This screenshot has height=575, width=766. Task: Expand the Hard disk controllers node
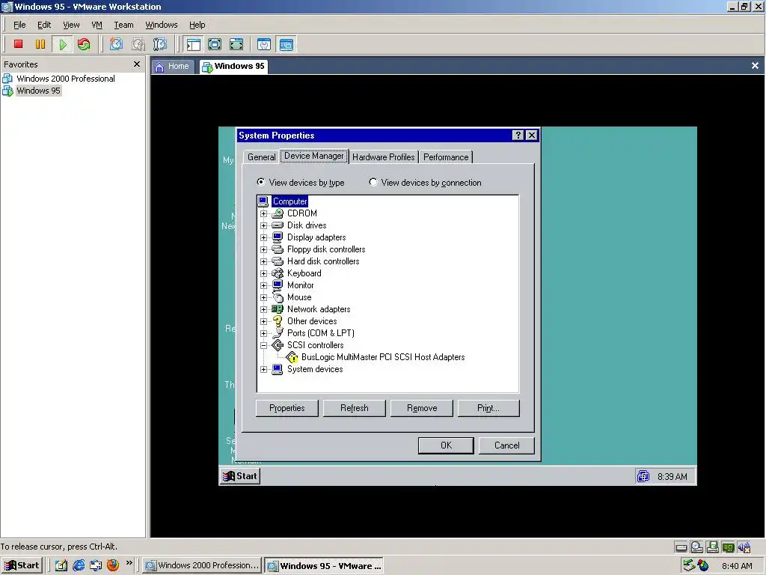264,261
